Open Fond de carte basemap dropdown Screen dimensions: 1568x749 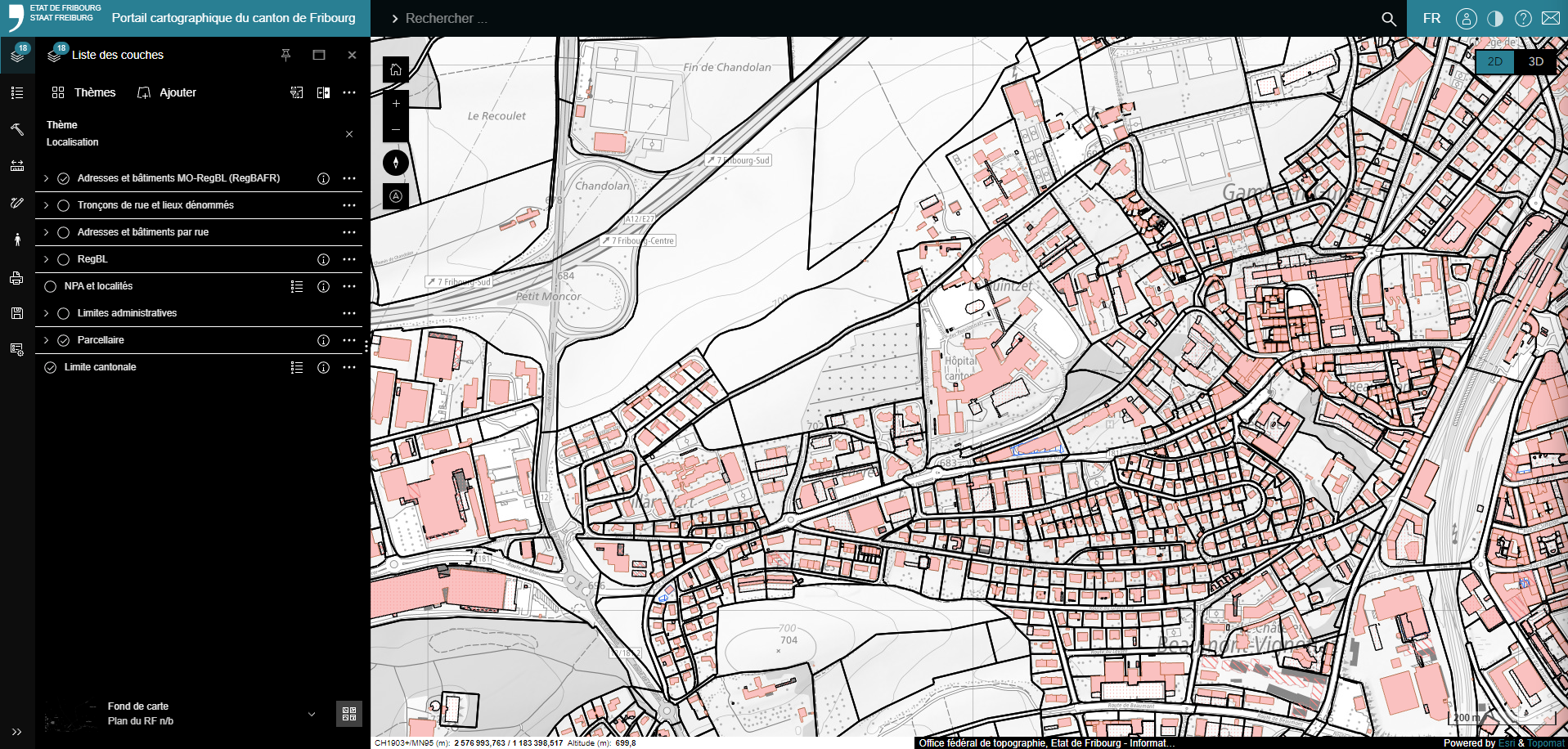[312, 714]
